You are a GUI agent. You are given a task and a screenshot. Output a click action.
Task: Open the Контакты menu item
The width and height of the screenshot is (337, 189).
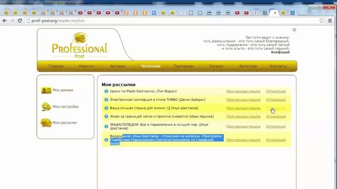click(279, 66)
